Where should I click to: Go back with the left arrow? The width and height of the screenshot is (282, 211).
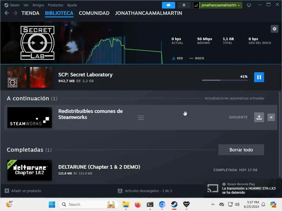pos(7,13)
